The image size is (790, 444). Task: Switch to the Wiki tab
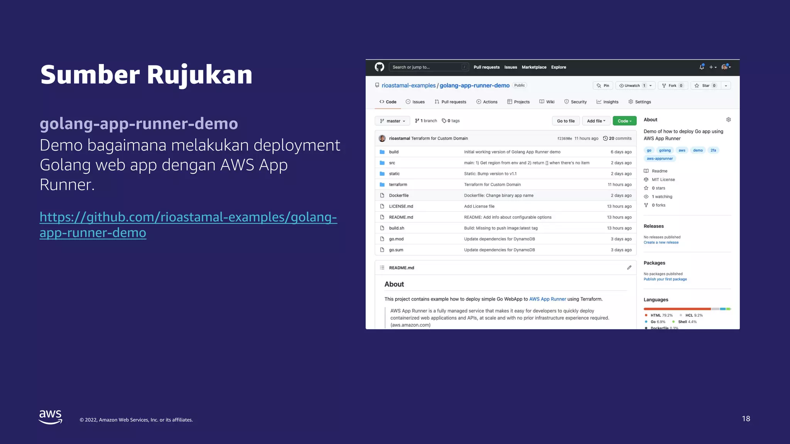(x=547, y=102)
